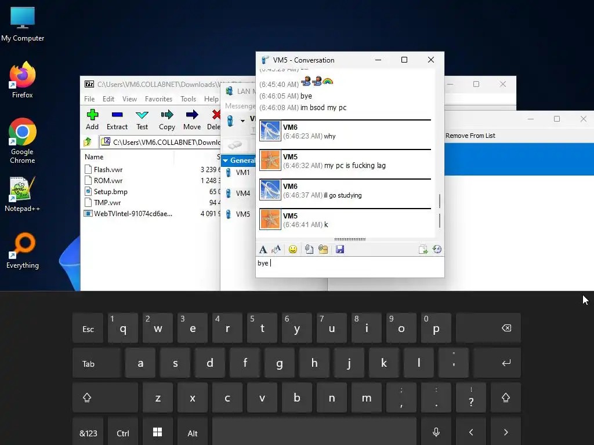Select Flash.vwr in 7-Zip file list

[108, 170]
